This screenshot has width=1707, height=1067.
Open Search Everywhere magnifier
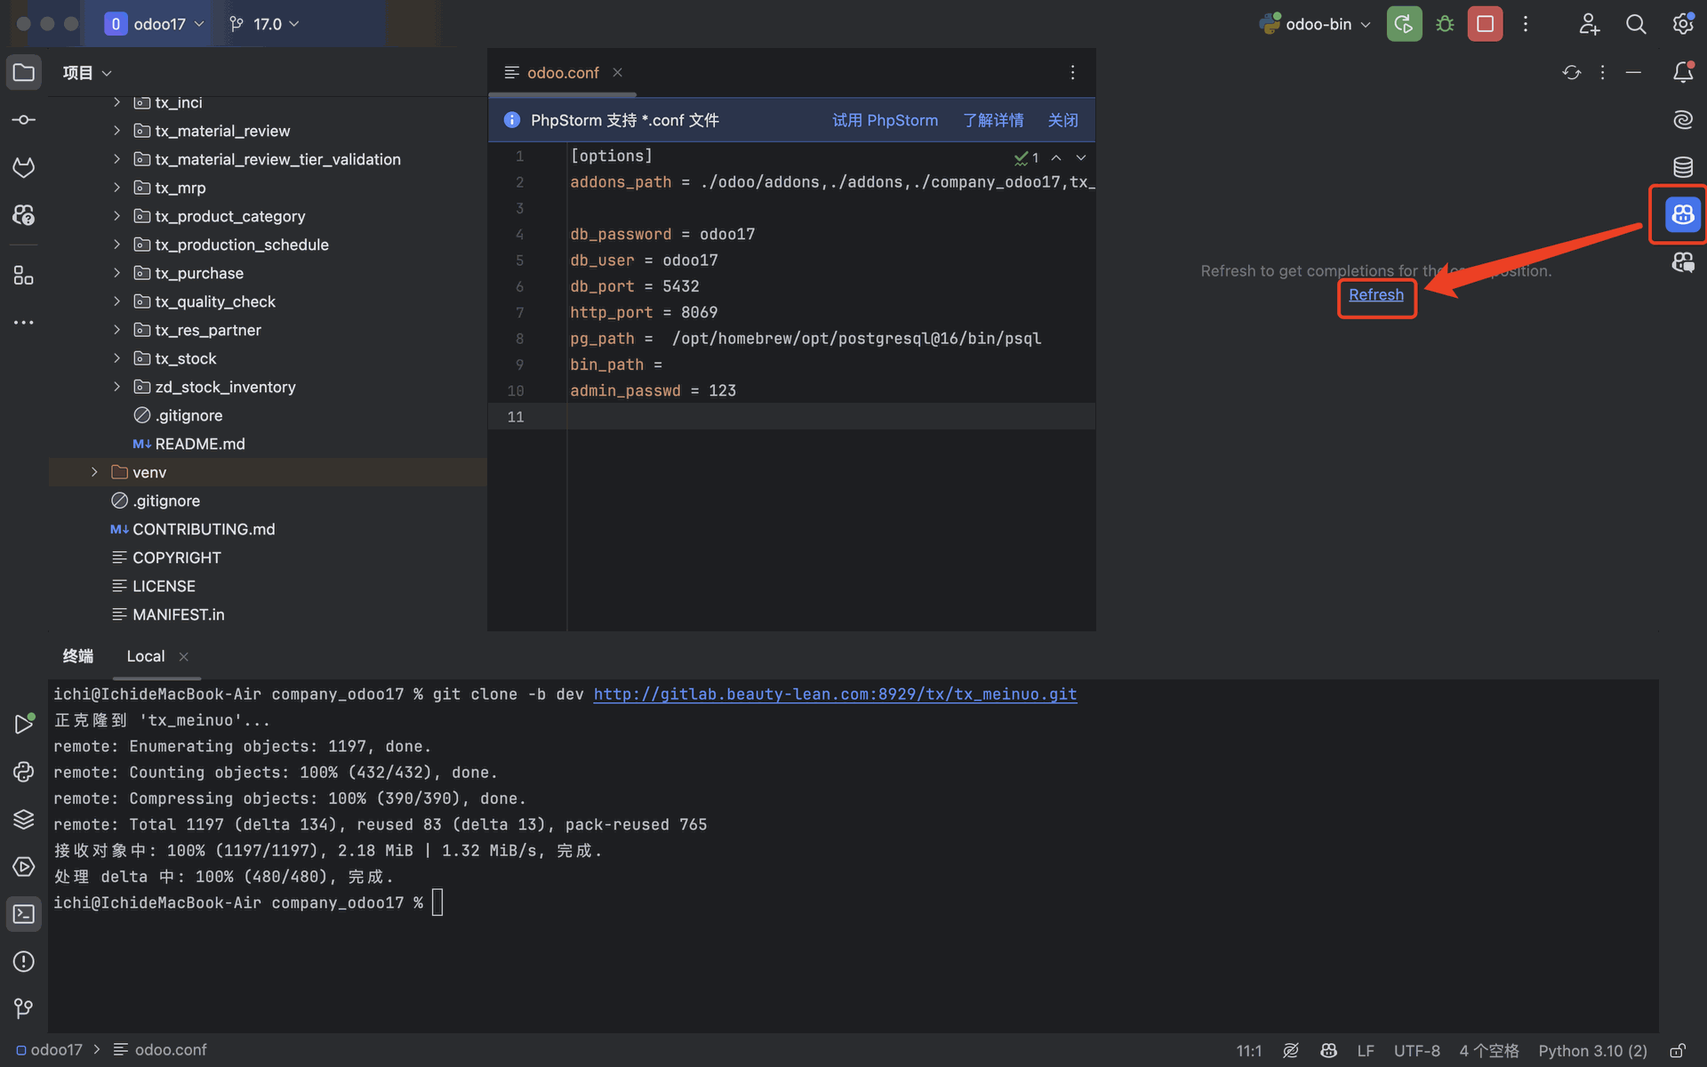(x=1636, y=24)
